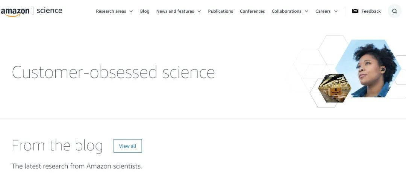Click the Amazon logo in the header
Viewport: 406px width, 173px height.
point(15,12)
